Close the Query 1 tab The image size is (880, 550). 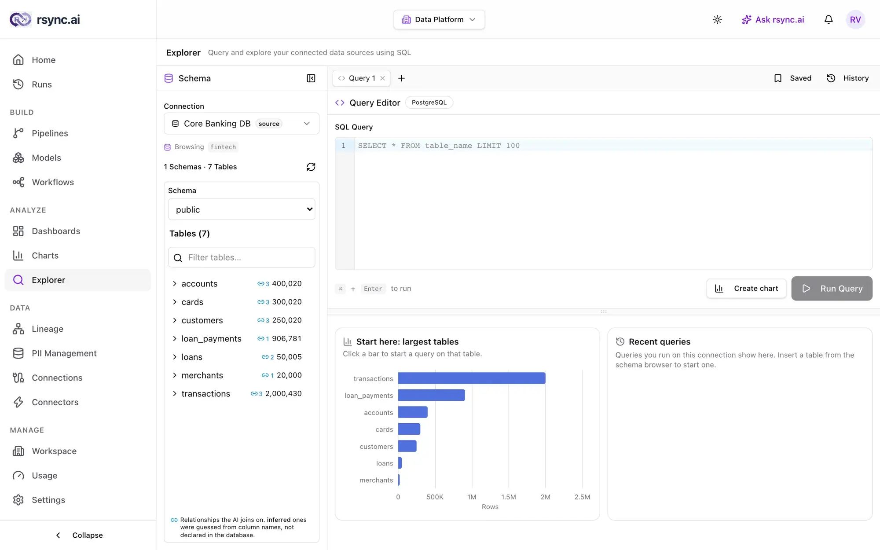[x=383, y=78]
